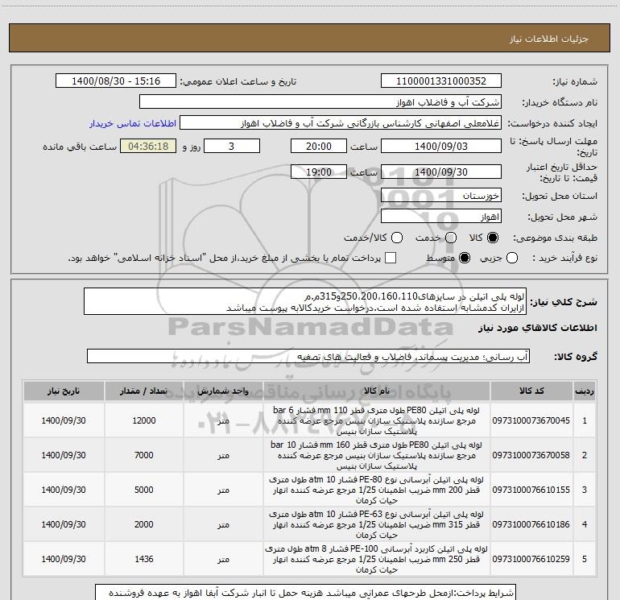
Task: Click the 110 mm PE80 pipe description
Action: click(x=377, y=420)
